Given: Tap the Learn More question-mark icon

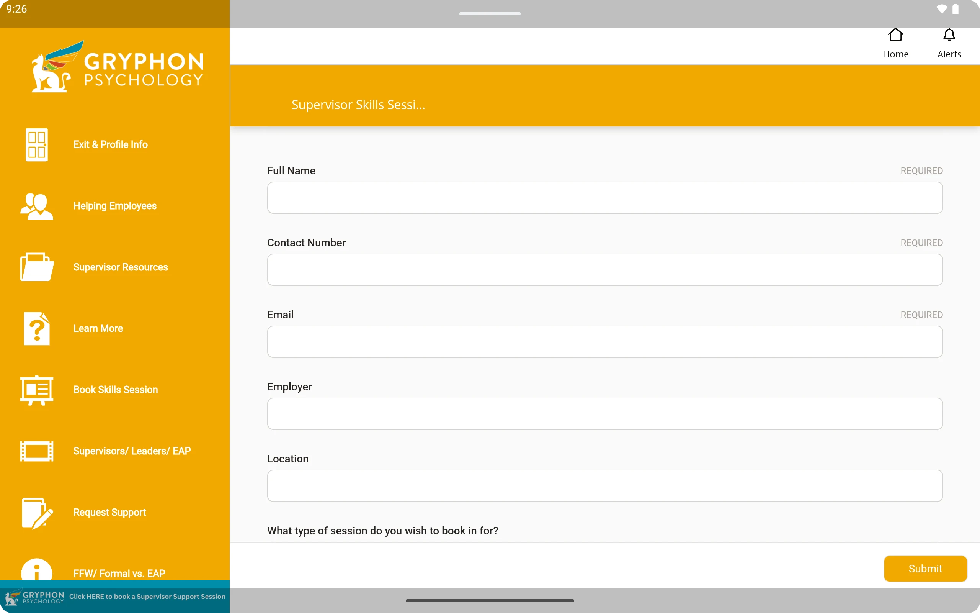Looking at the screenshot, I should coord(36,328).
